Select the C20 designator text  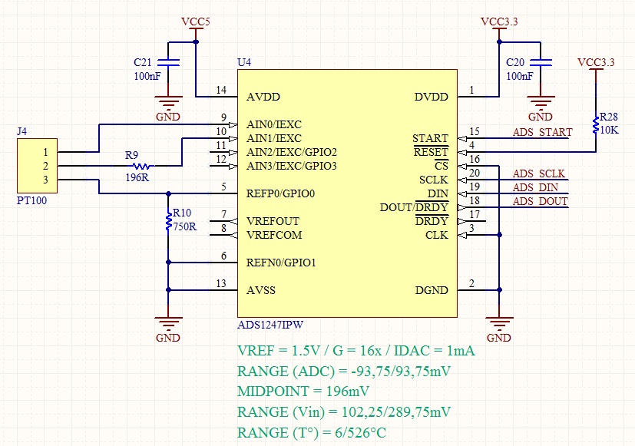(515, 62)
